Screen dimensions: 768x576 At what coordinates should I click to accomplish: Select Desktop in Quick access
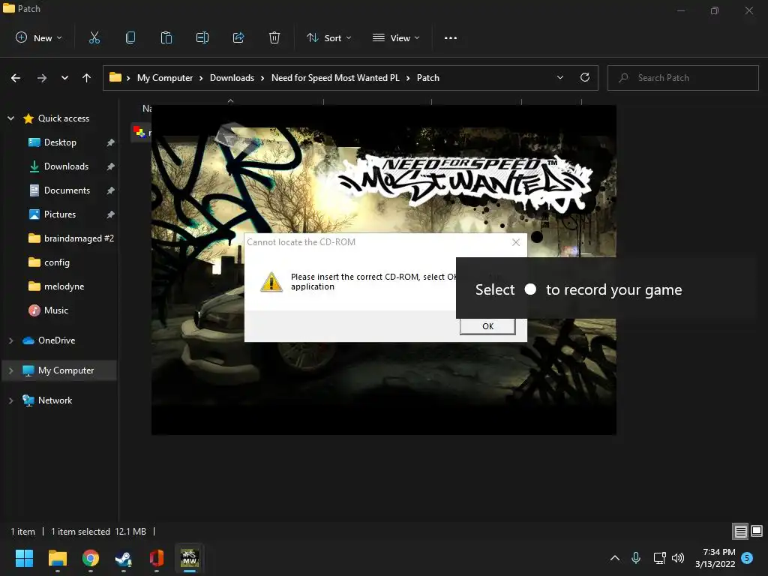[60, 142]
